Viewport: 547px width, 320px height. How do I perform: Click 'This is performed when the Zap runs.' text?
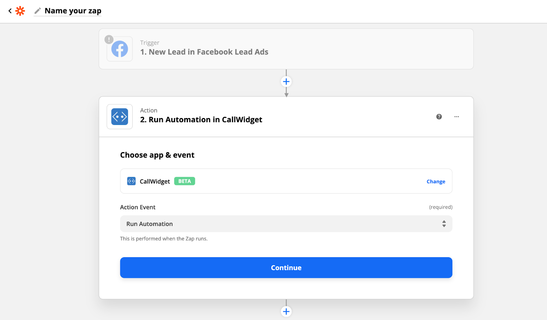(x=164, y=238)
